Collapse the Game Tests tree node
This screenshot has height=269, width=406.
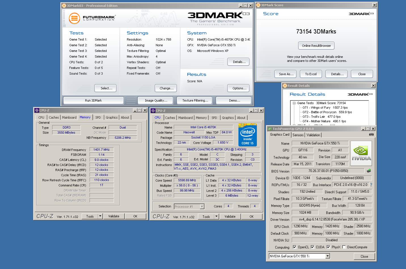point(294,103)
